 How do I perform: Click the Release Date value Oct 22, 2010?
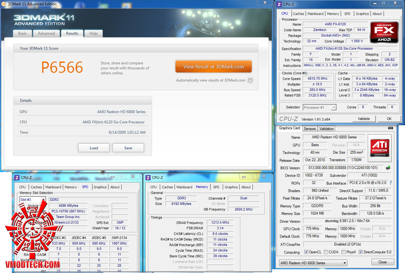315,160
